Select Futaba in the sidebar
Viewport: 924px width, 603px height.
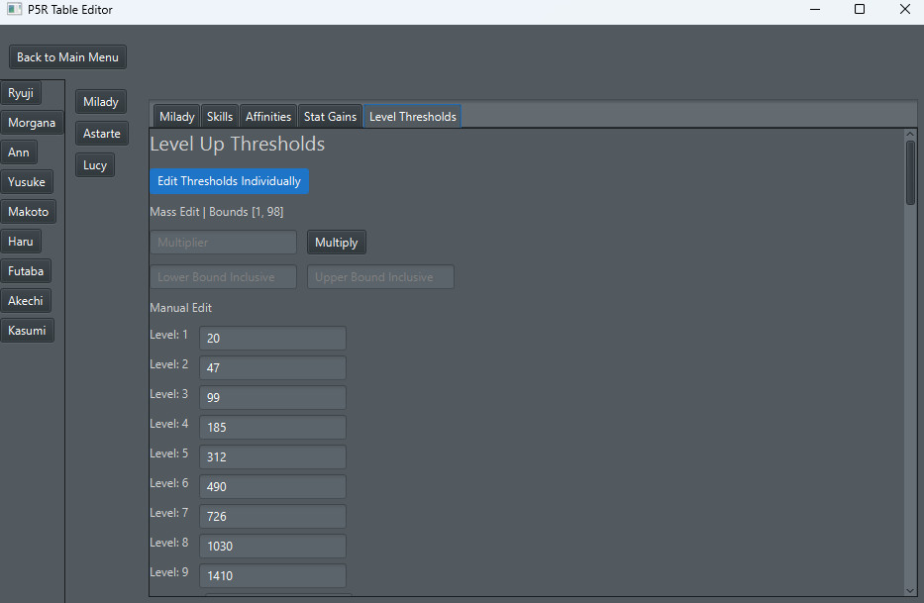point(26,271)
